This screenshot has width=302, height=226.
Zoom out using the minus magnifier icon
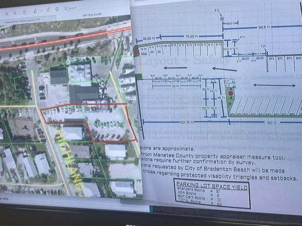coord(7,14)
